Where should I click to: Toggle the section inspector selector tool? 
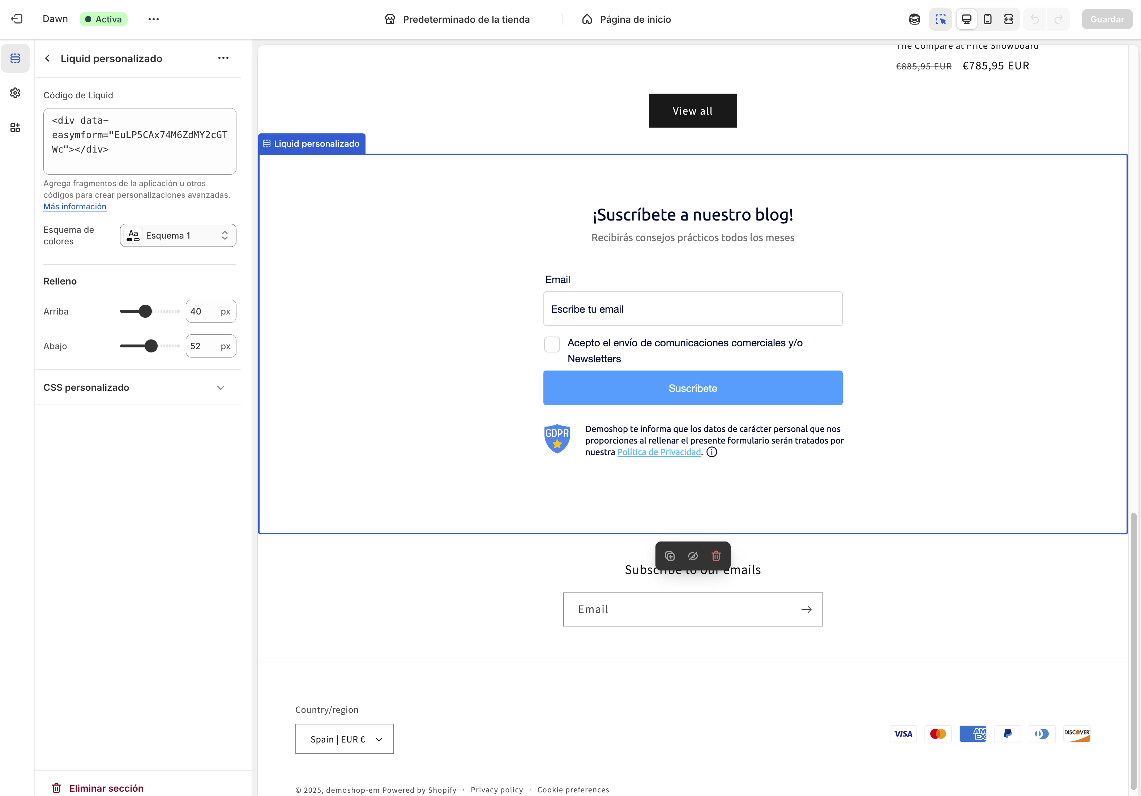click(x=941, y=19)
